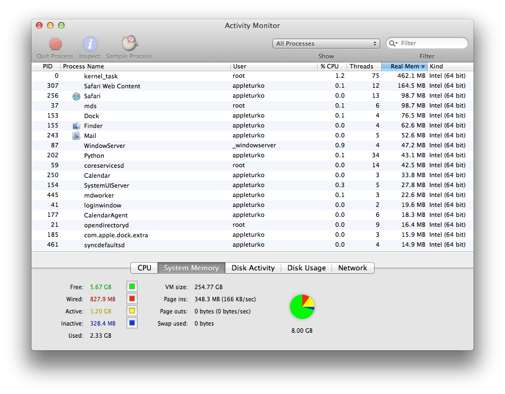
Task: Click the blue Inactive memory color swatch
Action: tap(132, 323)
